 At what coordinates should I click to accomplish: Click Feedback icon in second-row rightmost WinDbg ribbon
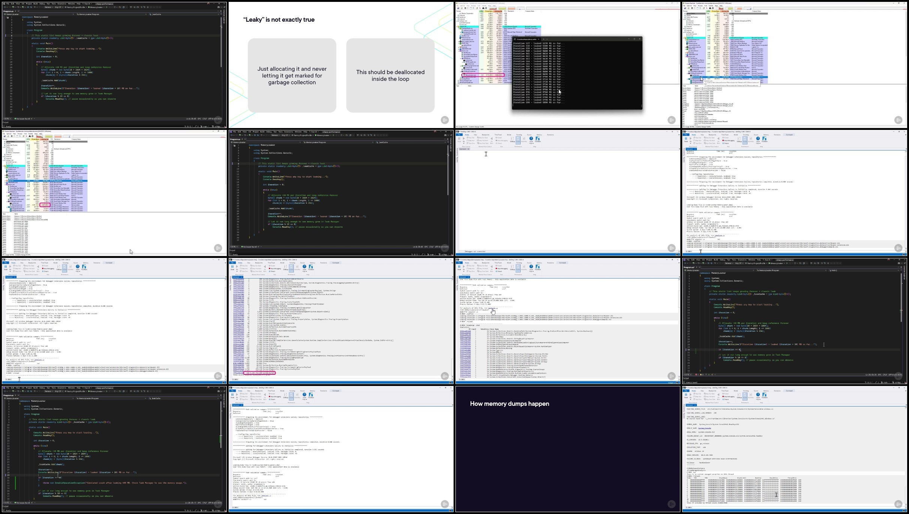(764, 139)
